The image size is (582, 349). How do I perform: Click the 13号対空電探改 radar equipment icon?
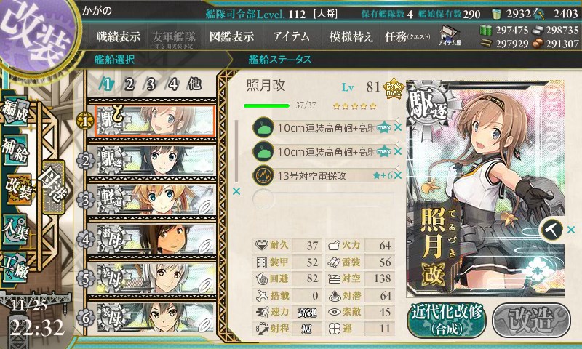pos(263,175)
